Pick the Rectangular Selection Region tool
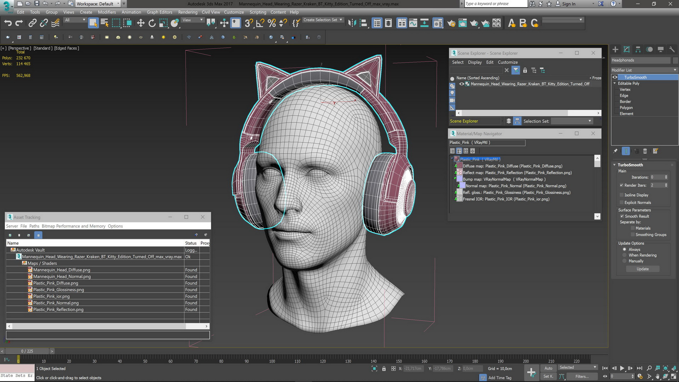The width and height of the screenshot is (679, 382). point(116,23)
